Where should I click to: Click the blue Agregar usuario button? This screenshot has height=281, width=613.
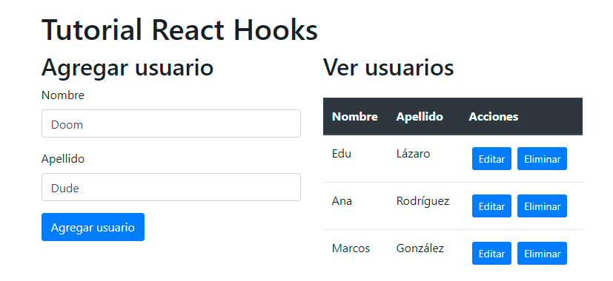93,227
